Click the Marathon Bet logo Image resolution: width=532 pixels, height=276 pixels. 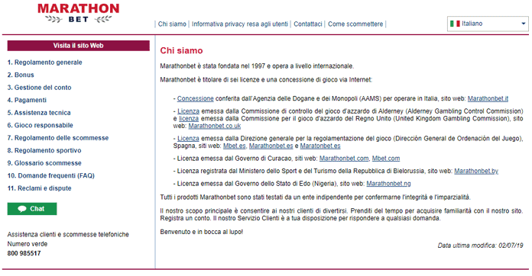79,14
